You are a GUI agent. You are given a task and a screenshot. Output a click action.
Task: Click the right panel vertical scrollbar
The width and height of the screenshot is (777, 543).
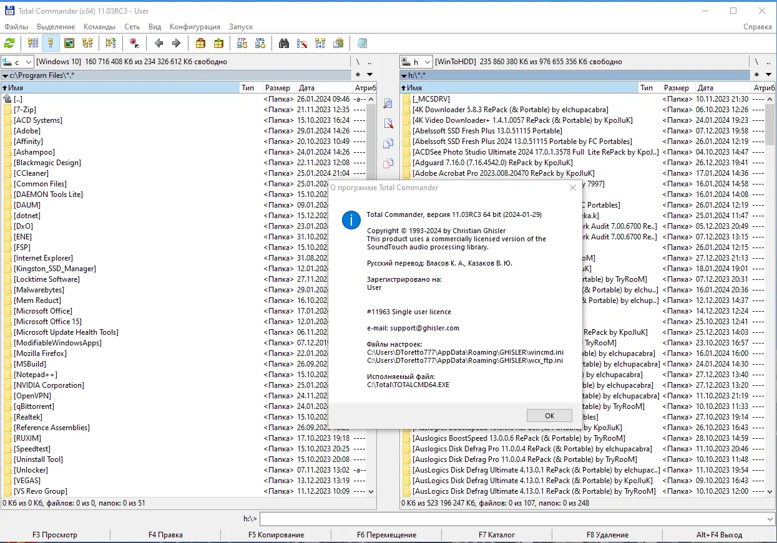(x=770, y=295)
